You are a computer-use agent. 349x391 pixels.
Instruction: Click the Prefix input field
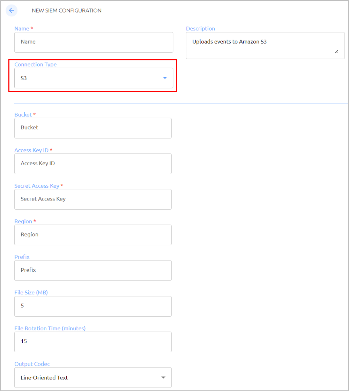[93, 271]
